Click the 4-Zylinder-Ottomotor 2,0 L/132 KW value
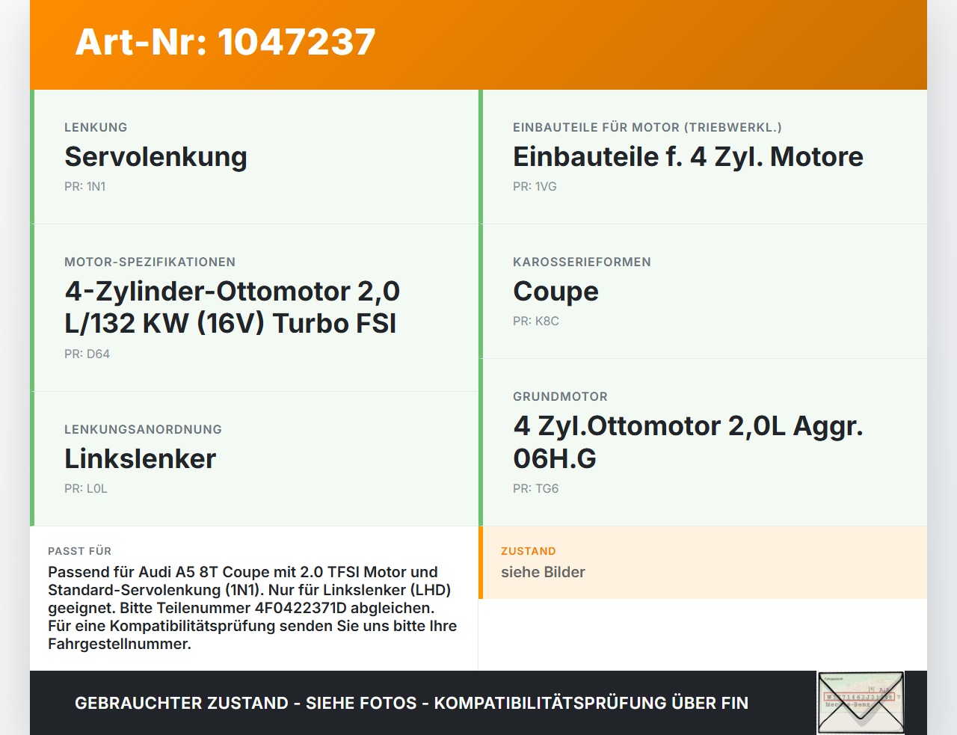 click(x=233, y=307)
